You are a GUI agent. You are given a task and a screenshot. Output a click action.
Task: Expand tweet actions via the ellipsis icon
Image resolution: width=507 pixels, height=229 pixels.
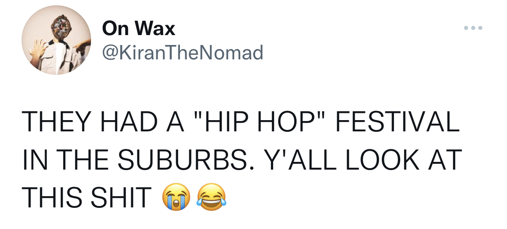pyautogui.click(x=473, y=28)
